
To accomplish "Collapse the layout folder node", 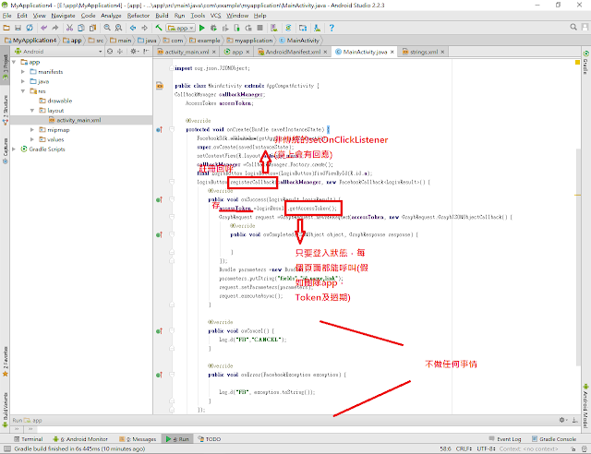I will pyautogui.click(x=32, y=111).
